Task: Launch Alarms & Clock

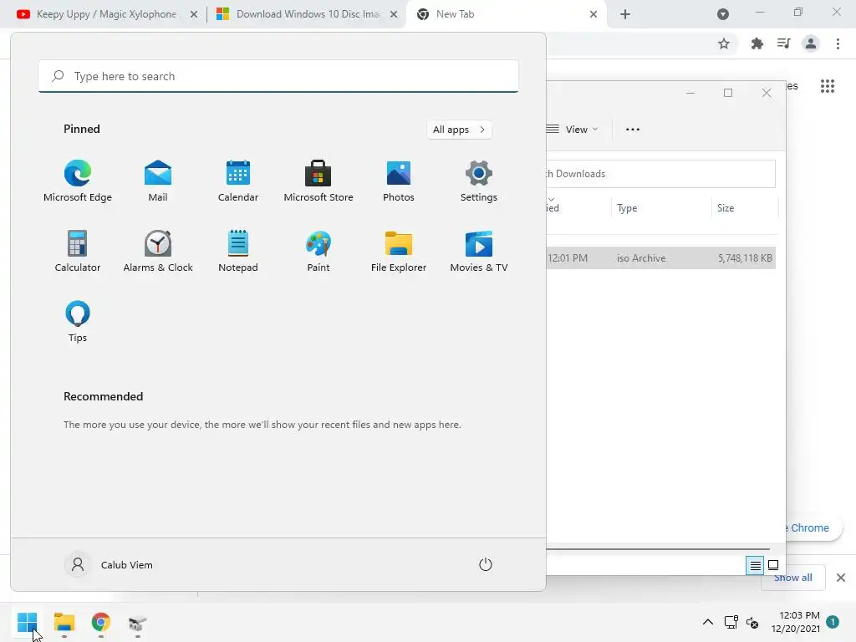Action: (158, 251)
